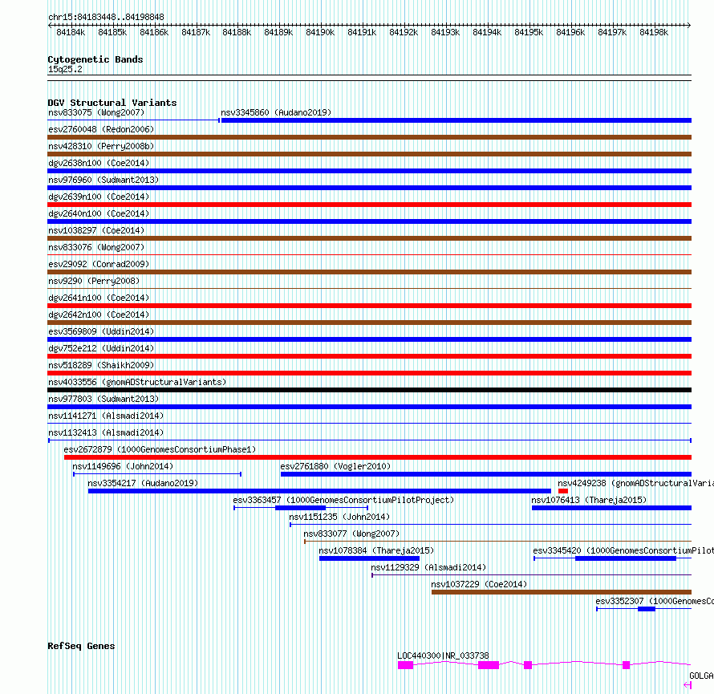This screenshot has height=694, width=714.
Task: Click the blue nsv3354217 variant bar
Action: pos(319,491)
